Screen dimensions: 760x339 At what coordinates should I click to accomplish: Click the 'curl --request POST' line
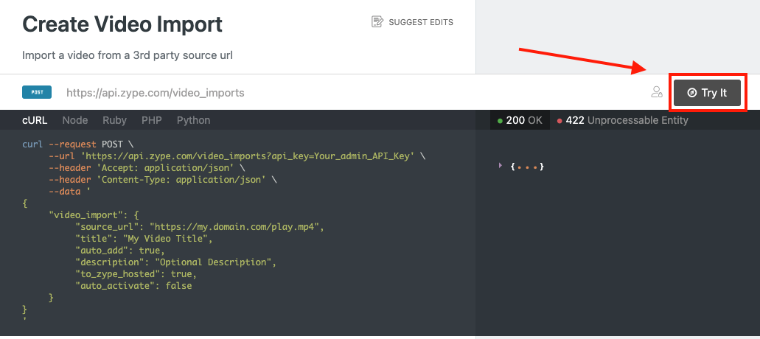pyautogui.click(x=77, y=144)
